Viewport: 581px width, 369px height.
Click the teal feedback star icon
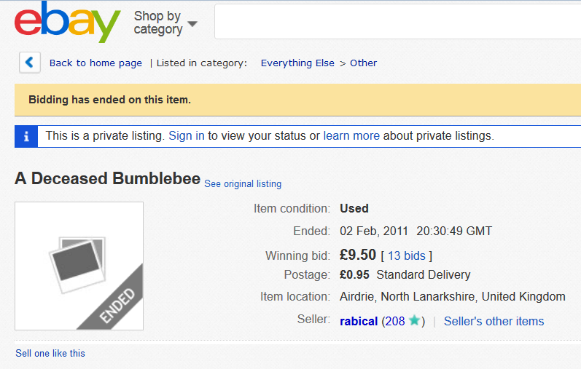coord(414,320)
